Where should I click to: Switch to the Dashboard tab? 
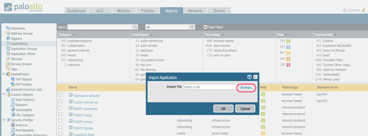(76, 11)
